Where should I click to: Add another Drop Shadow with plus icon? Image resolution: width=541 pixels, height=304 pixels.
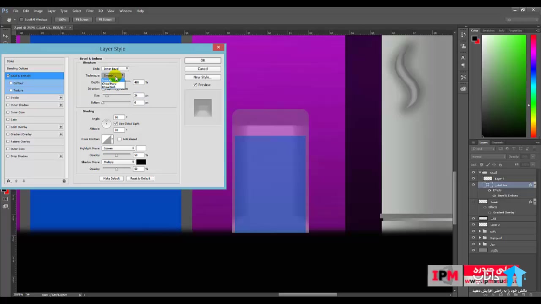pos(61,156)
